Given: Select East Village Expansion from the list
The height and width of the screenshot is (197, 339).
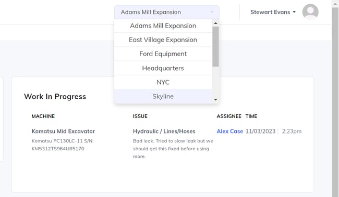Looking at the screenshot, I should click(x=163, y=40).
